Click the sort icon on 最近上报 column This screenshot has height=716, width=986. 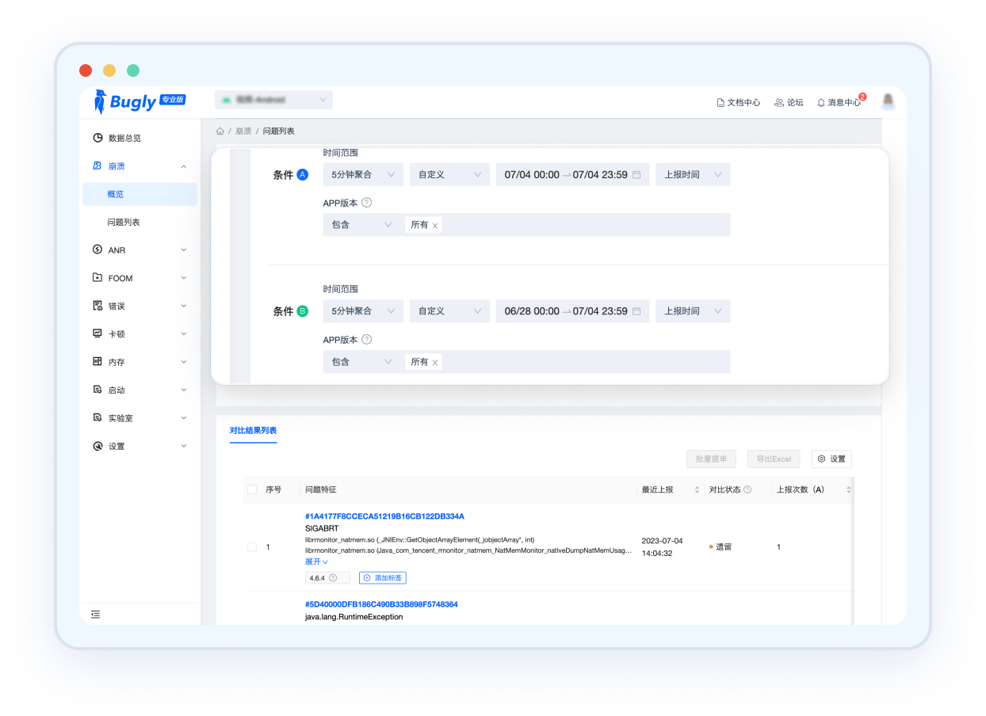click(697, 490)
